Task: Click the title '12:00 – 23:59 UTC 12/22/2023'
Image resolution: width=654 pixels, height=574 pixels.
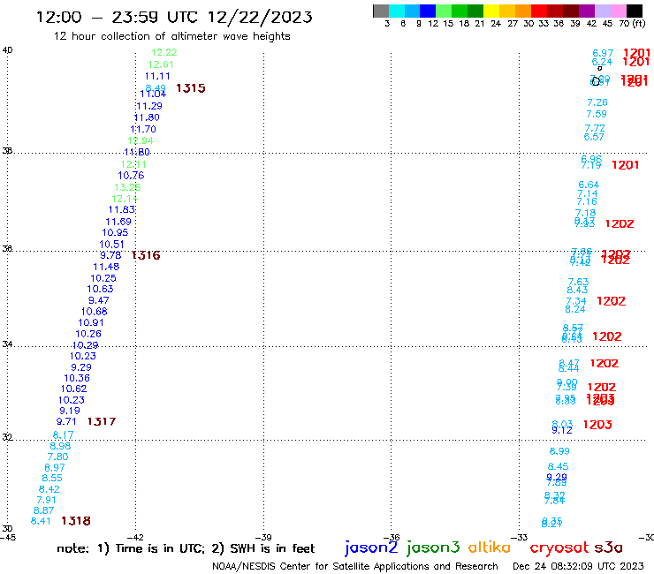Action: (174, 17)
